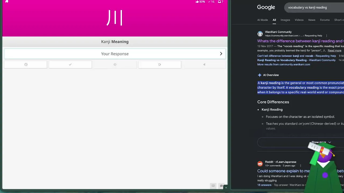The width and height of the screenshot is (344, 193).
Task: Click the clock wrap-up button
Action: [26, 65]
